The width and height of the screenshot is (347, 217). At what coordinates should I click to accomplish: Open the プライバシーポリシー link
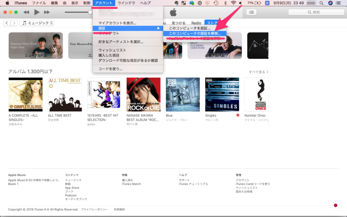[x=95, y=210]
